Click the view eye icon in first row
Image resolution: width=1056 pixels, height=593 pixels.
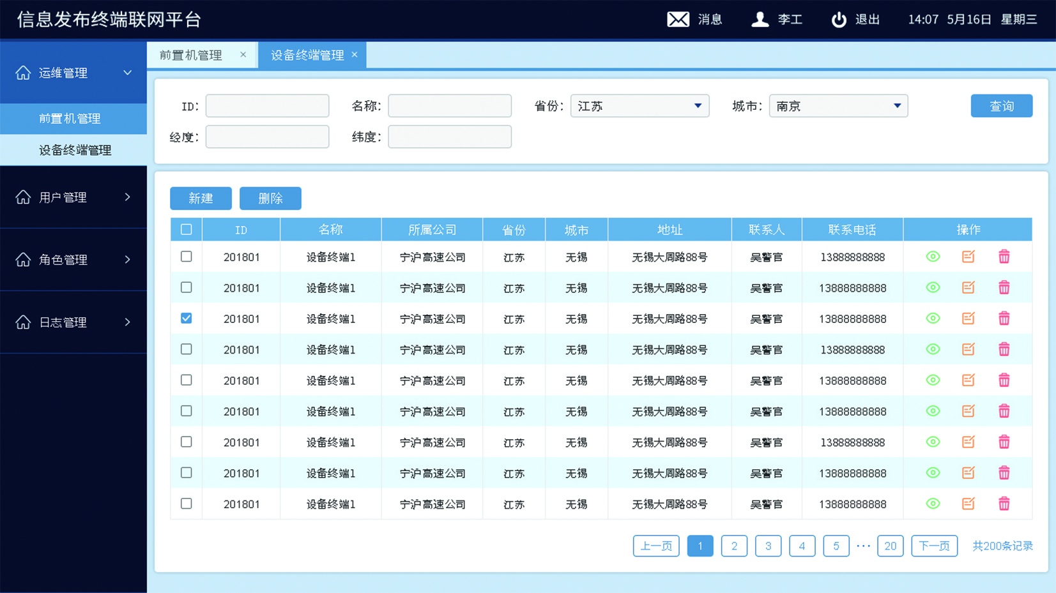933,257
